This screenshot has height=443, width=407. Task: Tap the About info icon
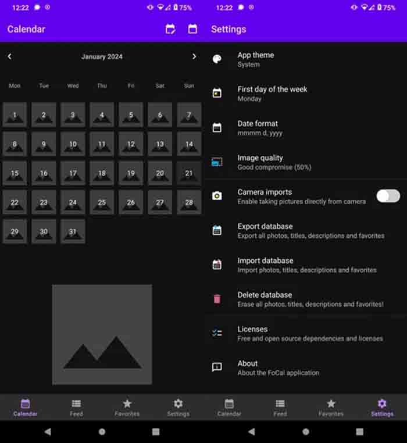[x=217, y=367]
